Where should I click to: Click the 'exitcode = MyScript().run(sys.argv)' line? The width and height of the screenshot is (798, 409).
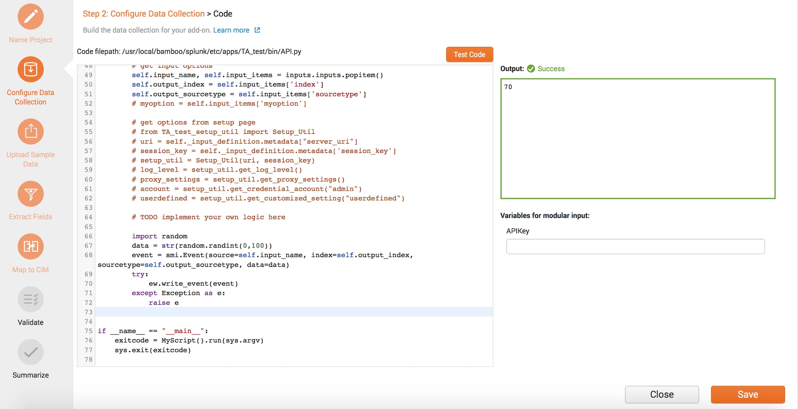click(189, 341)
